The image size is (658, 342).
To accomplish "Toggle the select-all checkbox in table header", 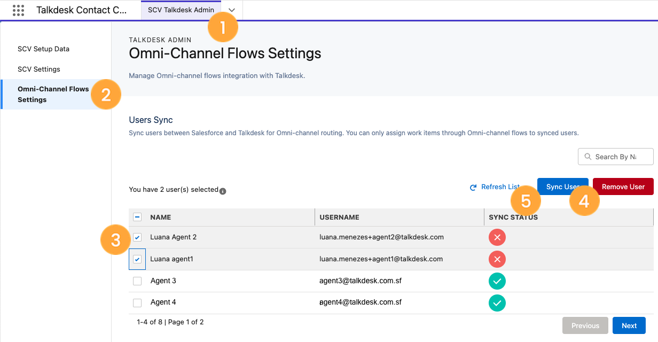I will point(137,217).
